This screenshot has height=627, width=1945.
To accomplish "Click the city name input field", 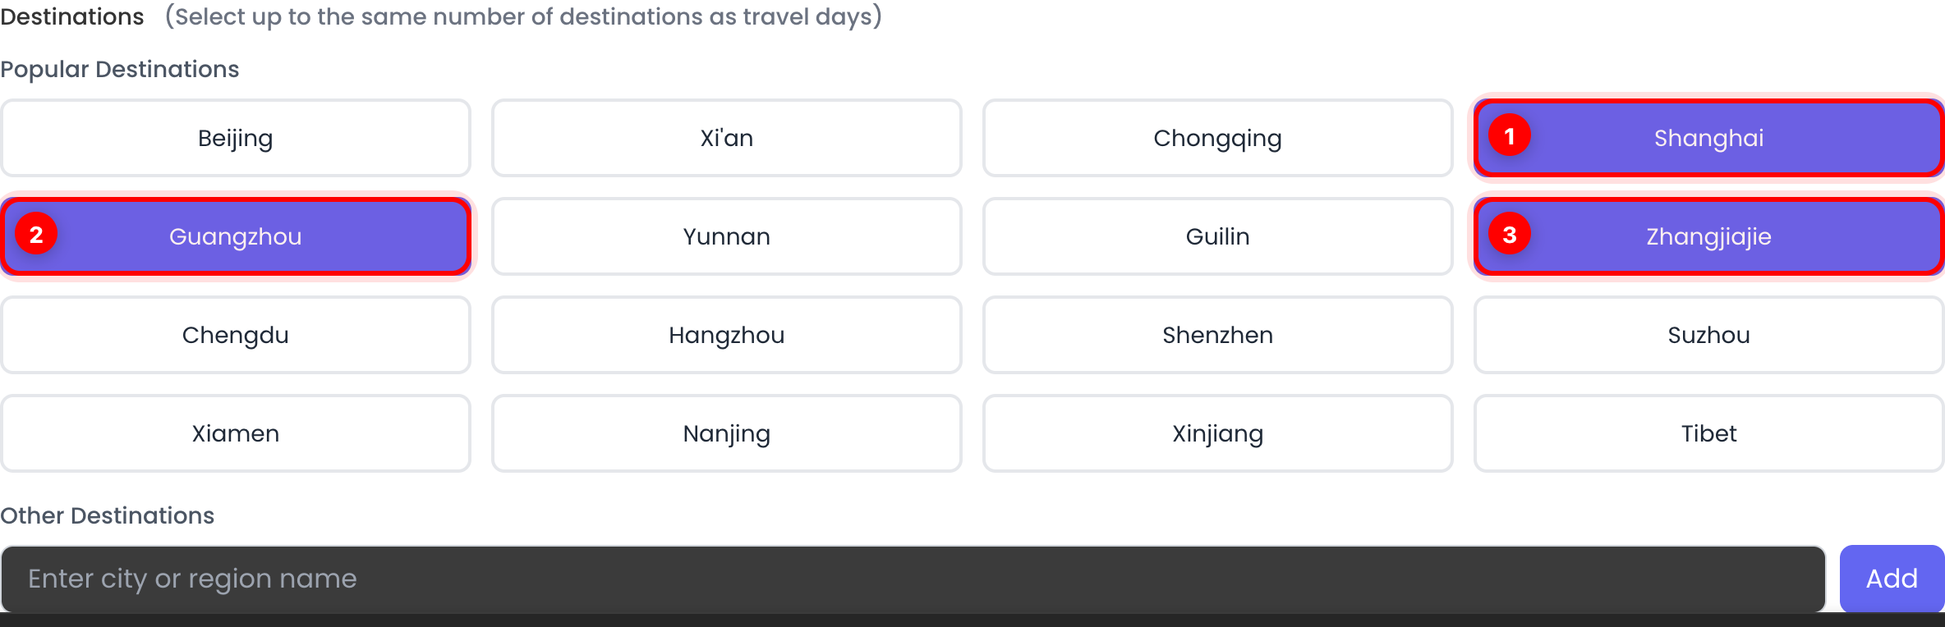I will (x=821, y=578).
